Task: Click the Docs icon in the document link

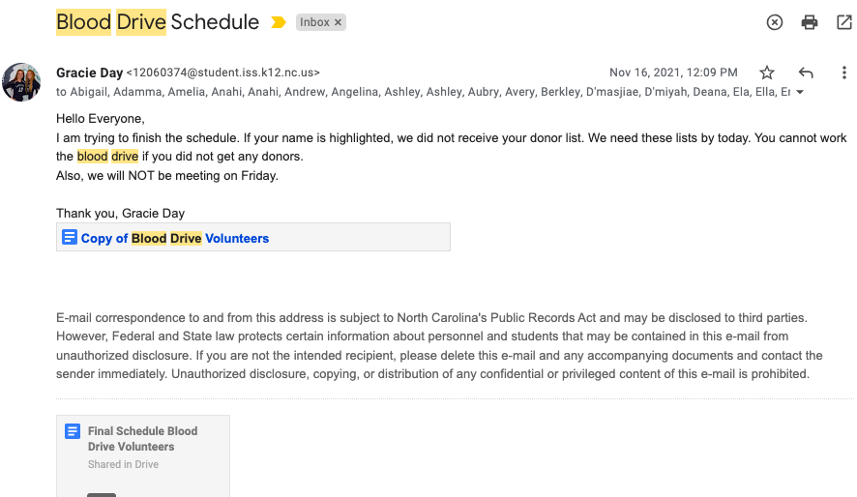Action: pyautogui.click(x=70, y=237)
